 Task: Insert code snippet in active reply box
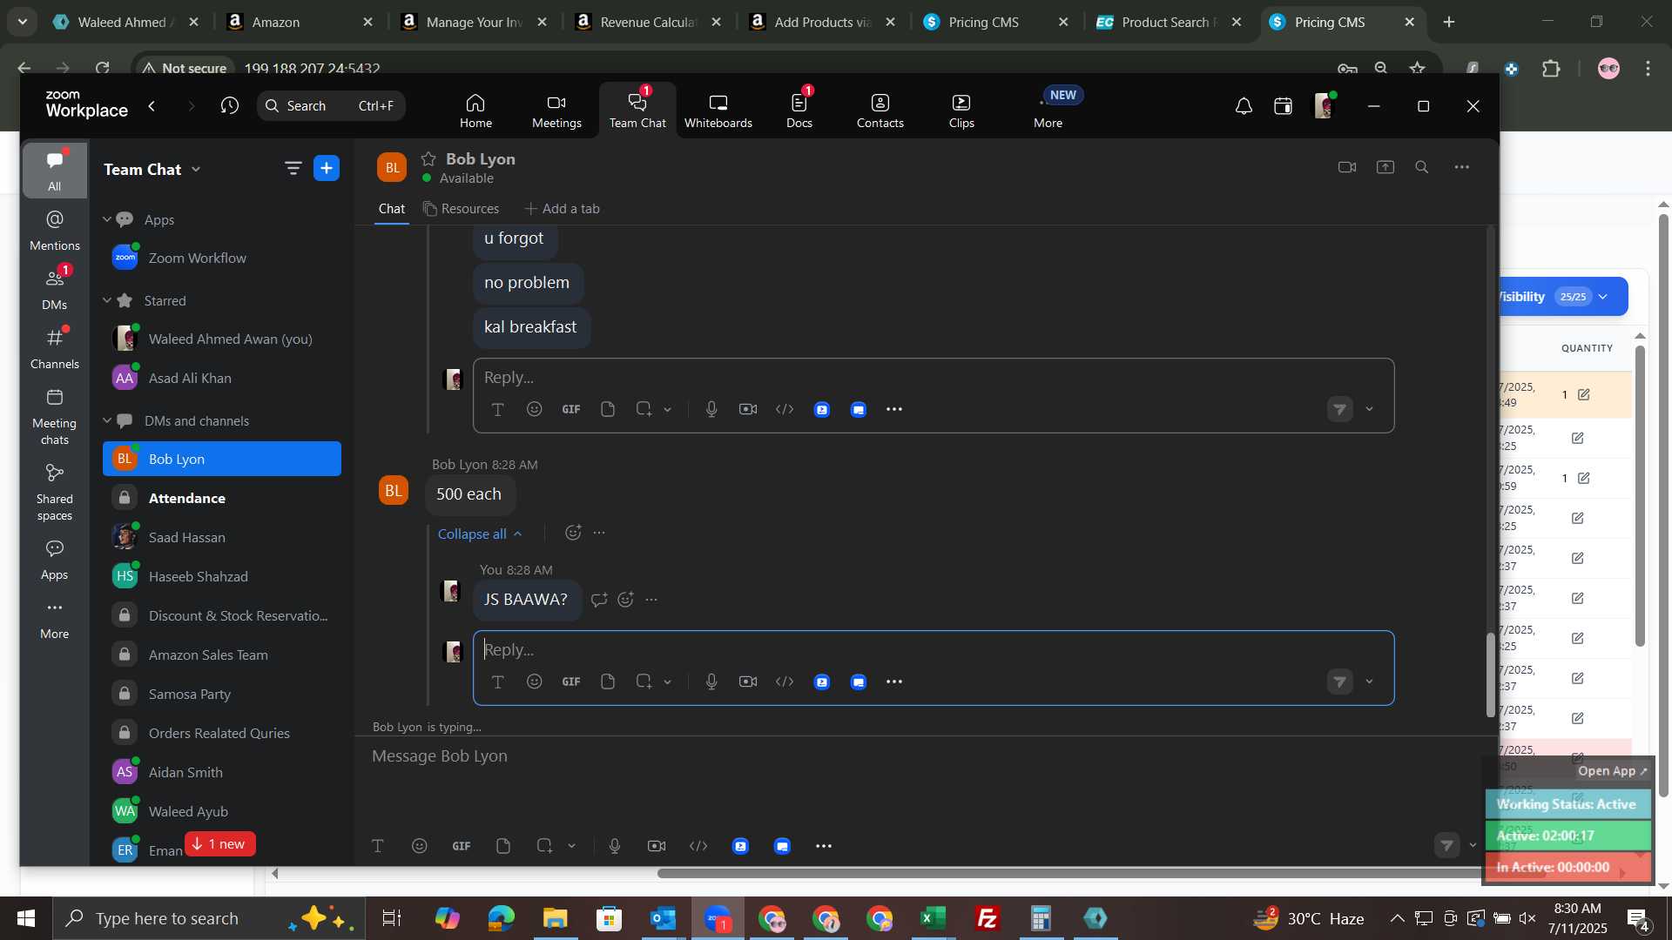point(785,681)
